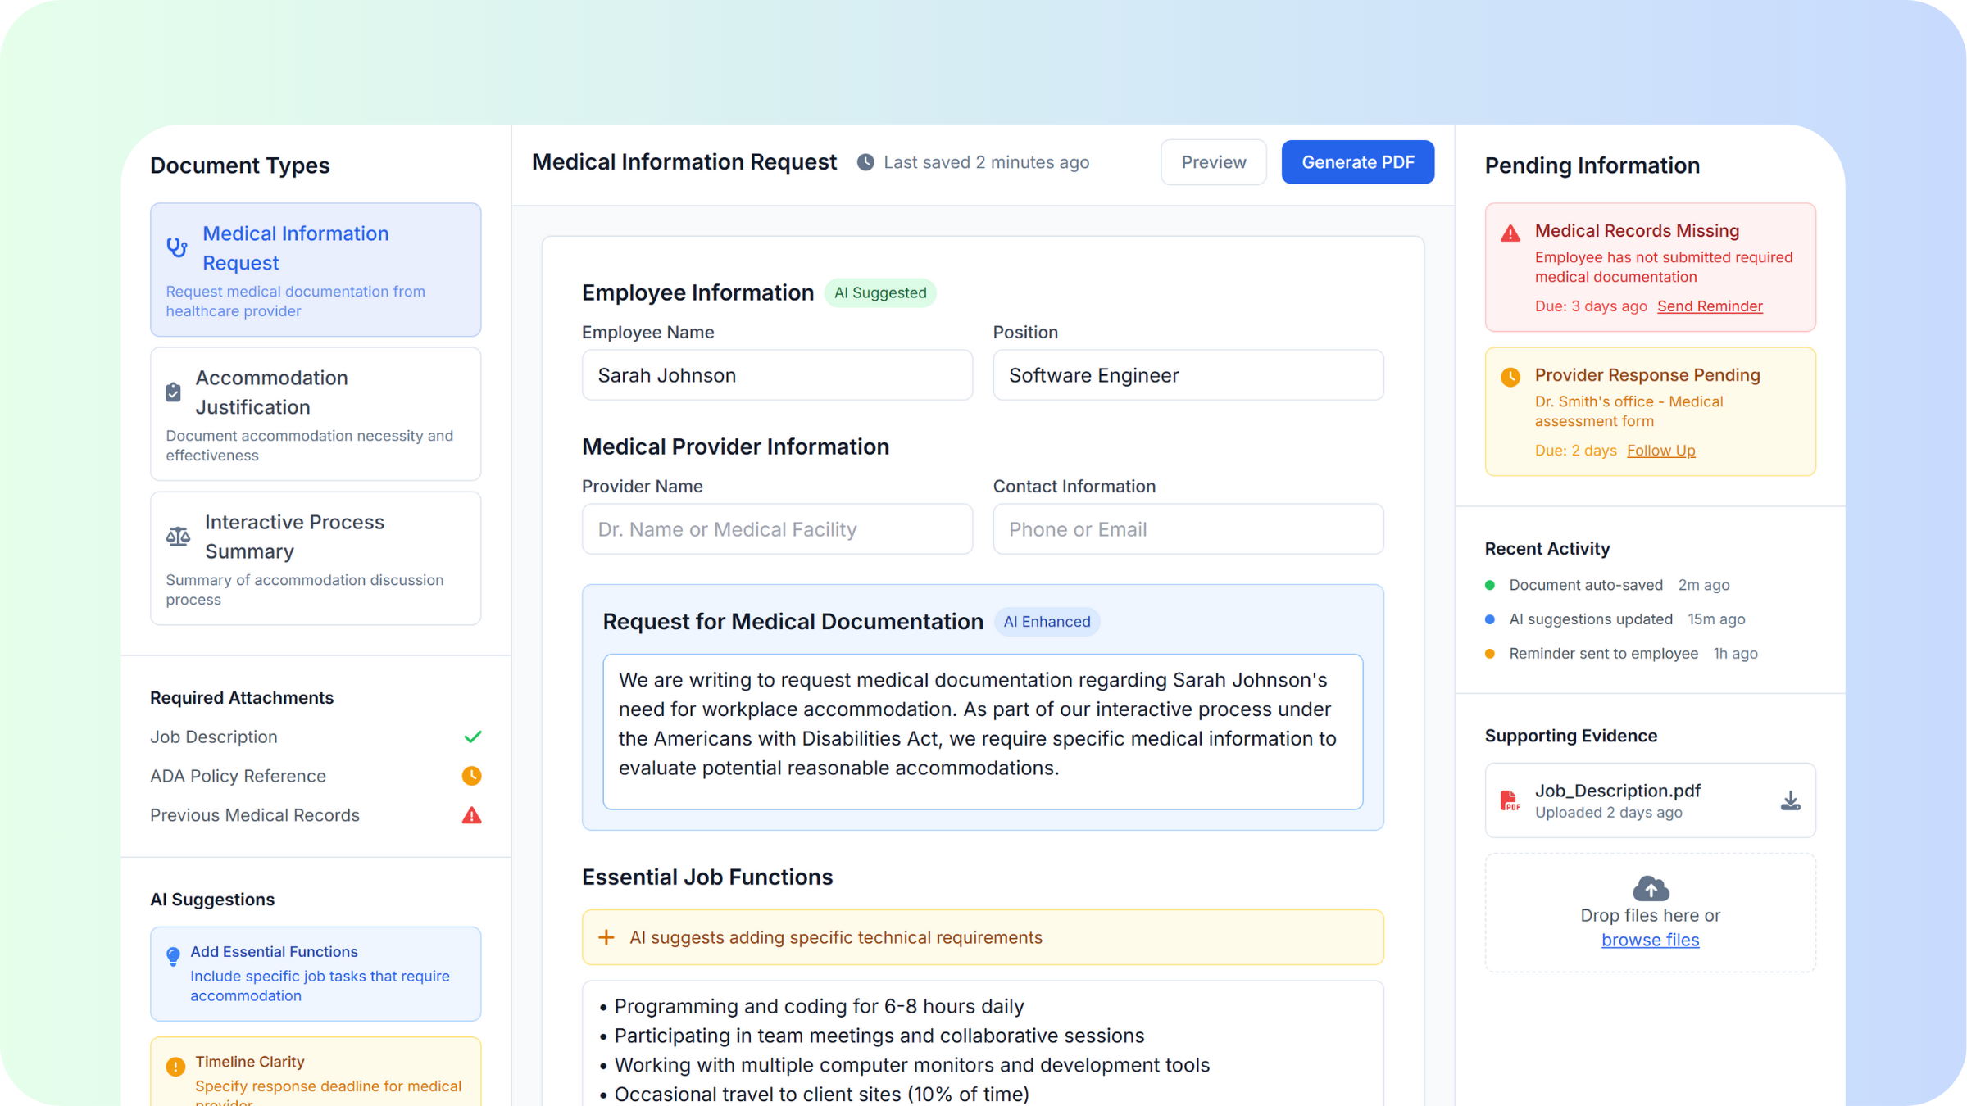
Task: Click 'Occasional travel to client sites' bullet
Action: click(x=814, y=1094)
